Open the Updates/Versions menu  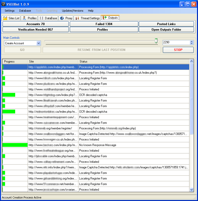(x=73, y=11)
